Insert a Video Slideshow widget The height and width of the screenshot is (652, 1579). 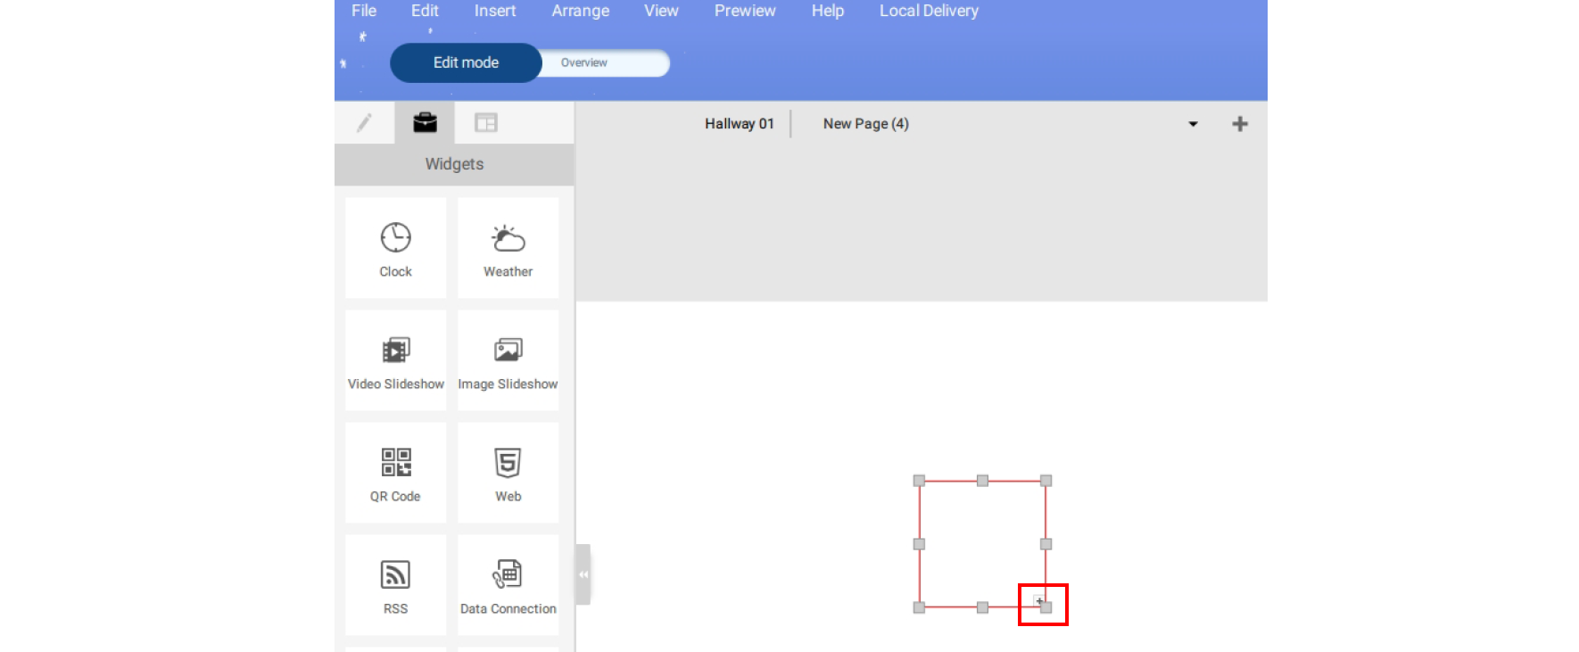point(395,360)
